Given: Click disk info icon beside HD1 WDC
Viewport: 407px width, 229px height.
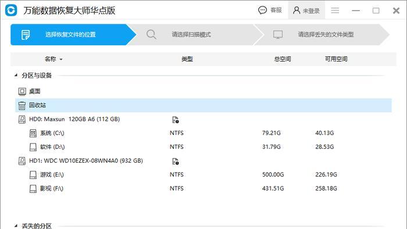Looking at the screenshot, I should (176, 162).
